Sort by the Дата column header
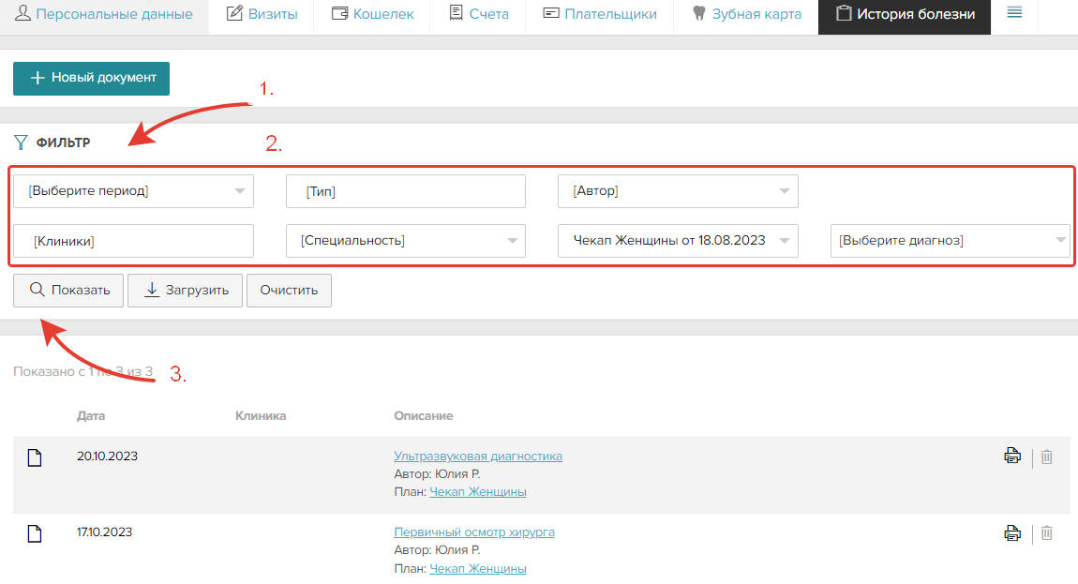Image resolution: width=1078 pixels, height=584 pixels. tap(91, 416)
